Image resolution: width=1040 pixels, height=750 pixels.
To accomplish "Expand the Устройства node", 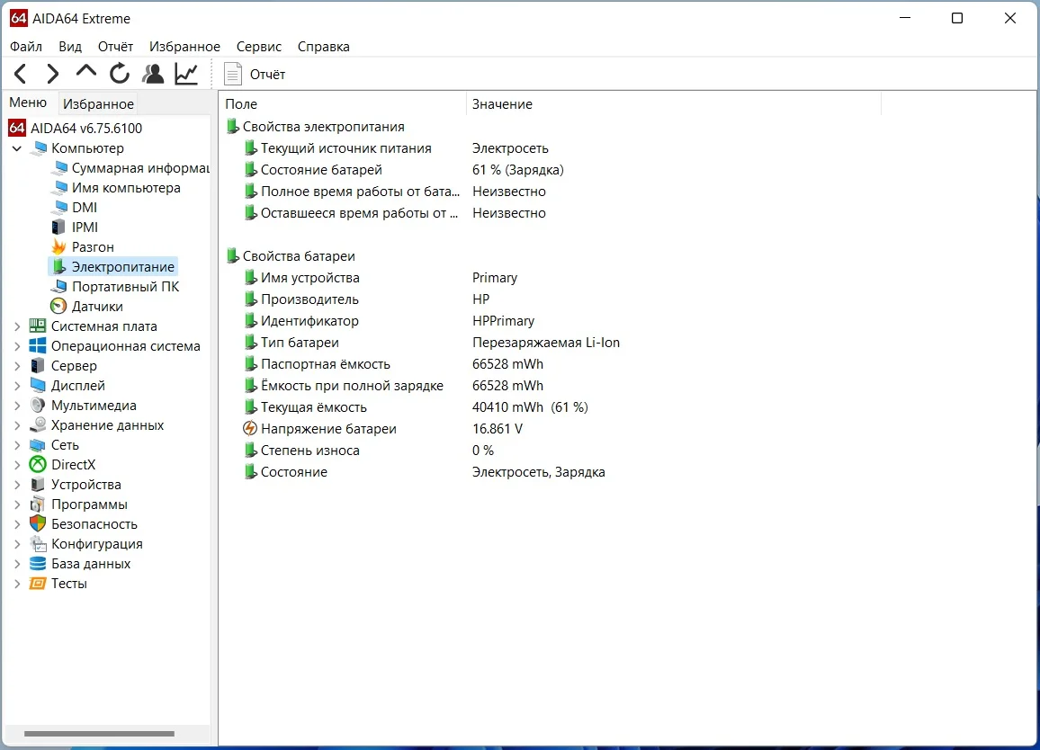I will 17,485.
